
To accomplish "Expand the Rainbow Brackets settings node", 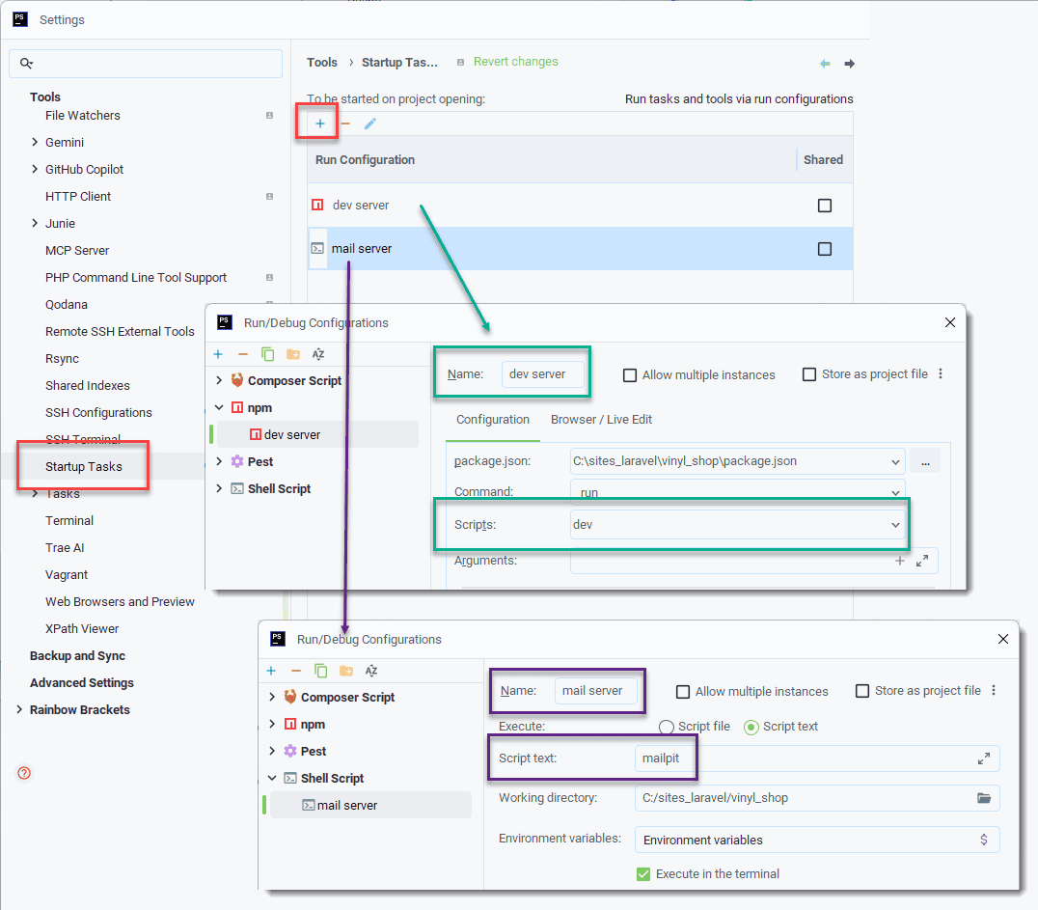I will coord(19,709).
